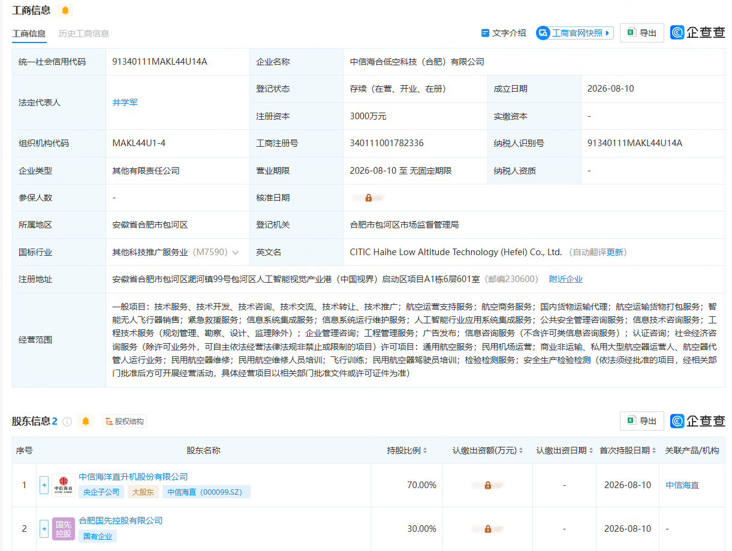732x551 pixels.
Task: Click 70.00% shareholding value
Action: tap(422, 485)
